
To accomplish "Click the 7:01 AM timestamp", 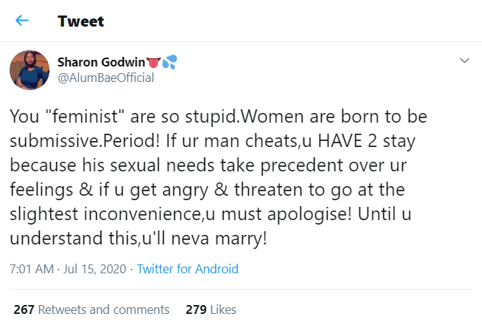I will [32, 268].
